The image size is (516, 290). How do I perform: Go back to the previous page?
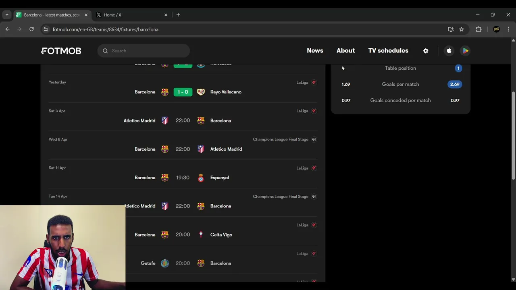click(7, 29)
